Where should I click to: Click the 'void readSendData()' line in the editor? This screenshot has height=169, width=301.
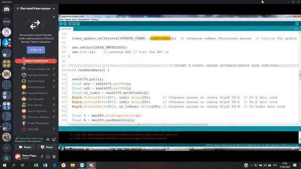(88, 70)
